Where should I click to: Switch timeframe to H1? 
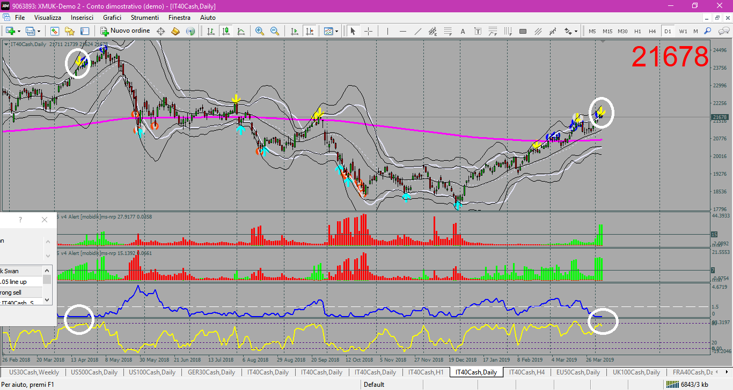coord(637,31)
